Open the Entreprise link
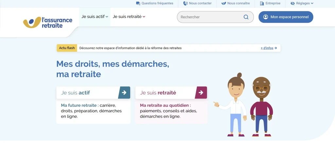 click(x=270, y=3)
